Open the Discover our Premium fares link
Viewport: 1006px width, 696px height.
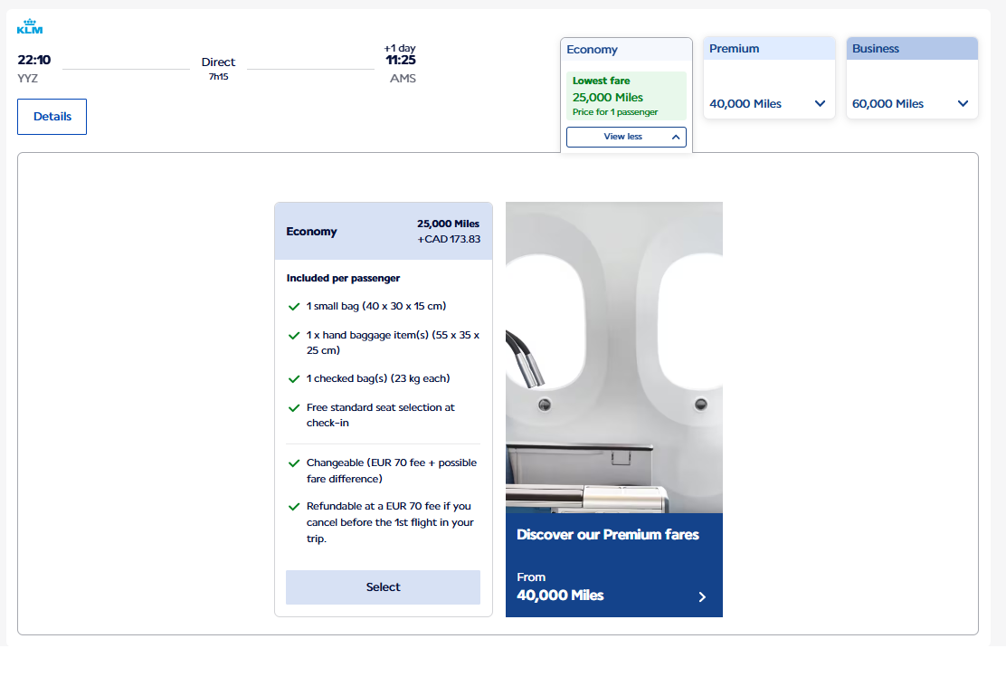607,535
